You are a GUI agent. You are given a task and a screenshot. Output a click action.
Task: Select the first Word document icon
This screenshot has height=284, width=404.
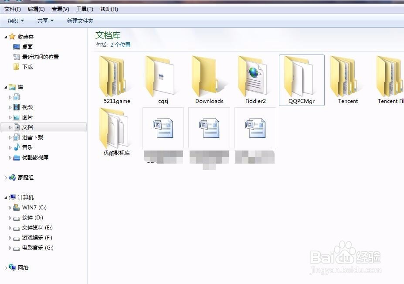coord(163,128)
